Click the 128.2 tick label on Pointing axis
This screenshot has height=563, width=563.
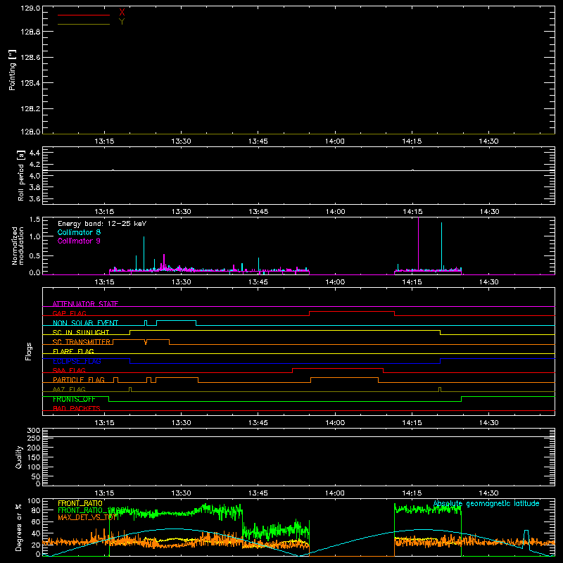point(30,109)
